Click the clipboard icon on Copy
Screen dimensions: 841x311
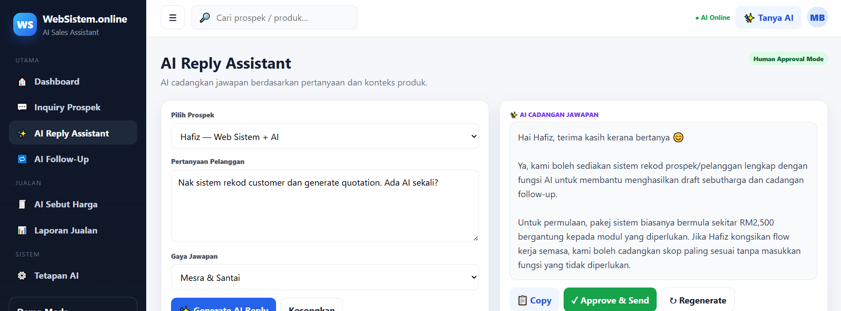(522, 300)
